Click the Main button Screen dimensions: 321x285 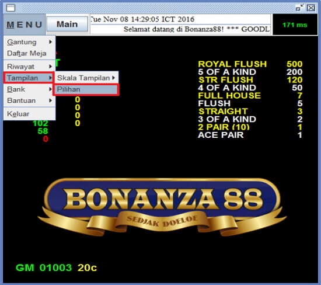pos(67,24)
